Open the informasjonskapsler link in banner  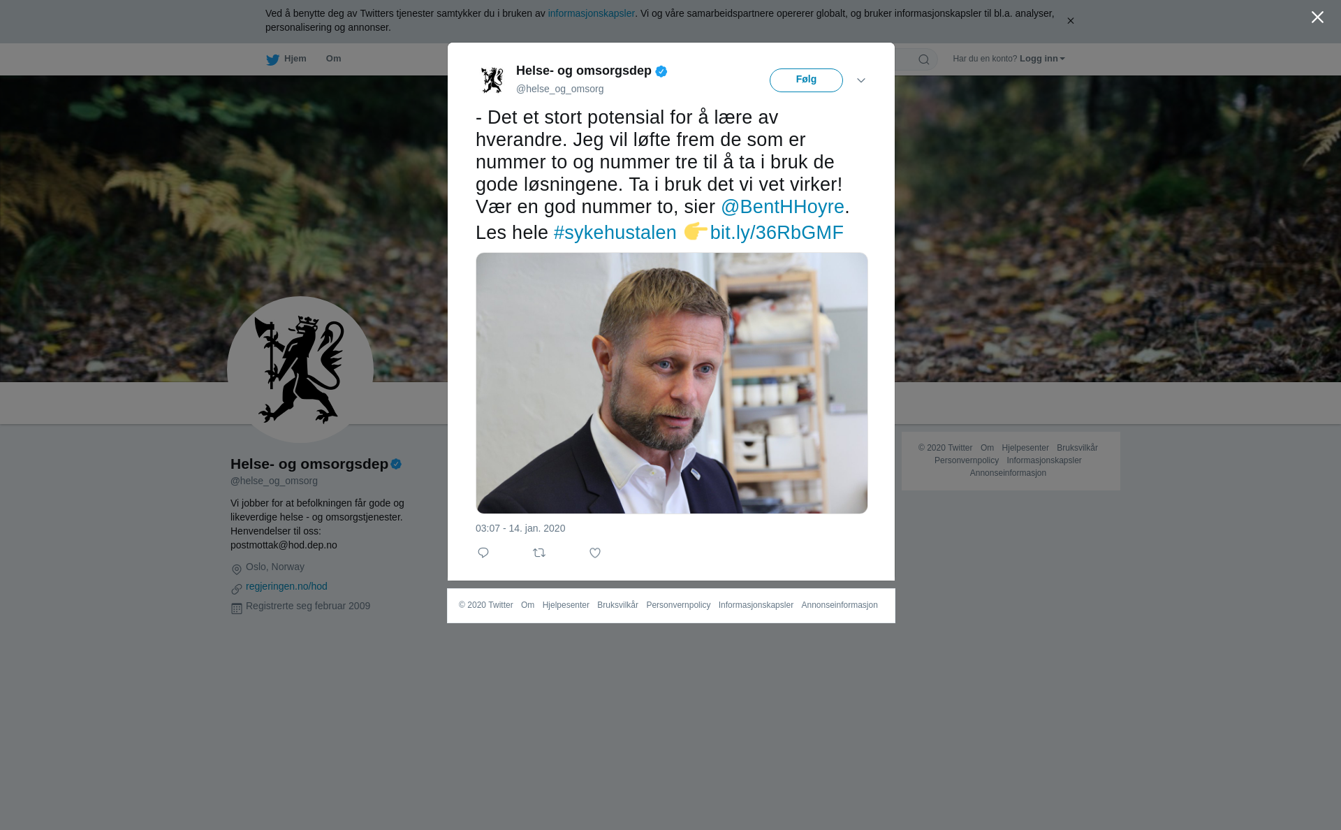click(591, 13)
